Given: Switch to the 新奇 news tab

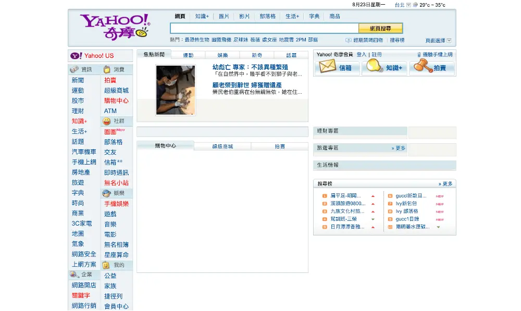Looking at the screenshot, I should tap(257, 55).
